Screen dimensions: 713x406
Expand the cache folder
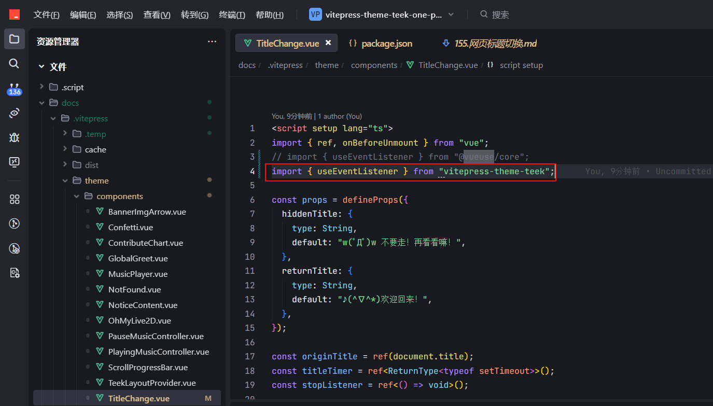[x=65, y=149]
